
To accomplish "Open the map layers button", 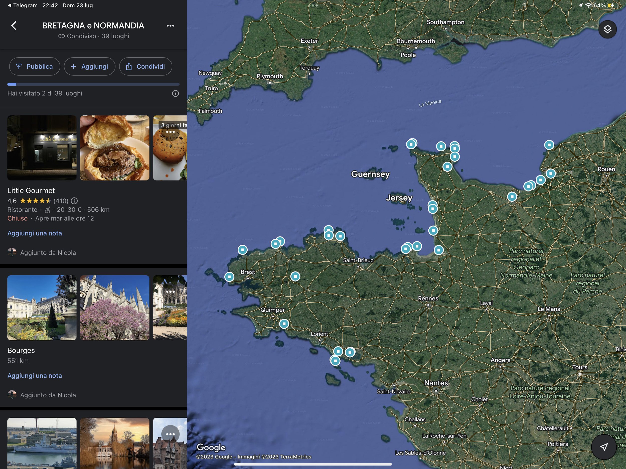I will (x=607, y=29).
